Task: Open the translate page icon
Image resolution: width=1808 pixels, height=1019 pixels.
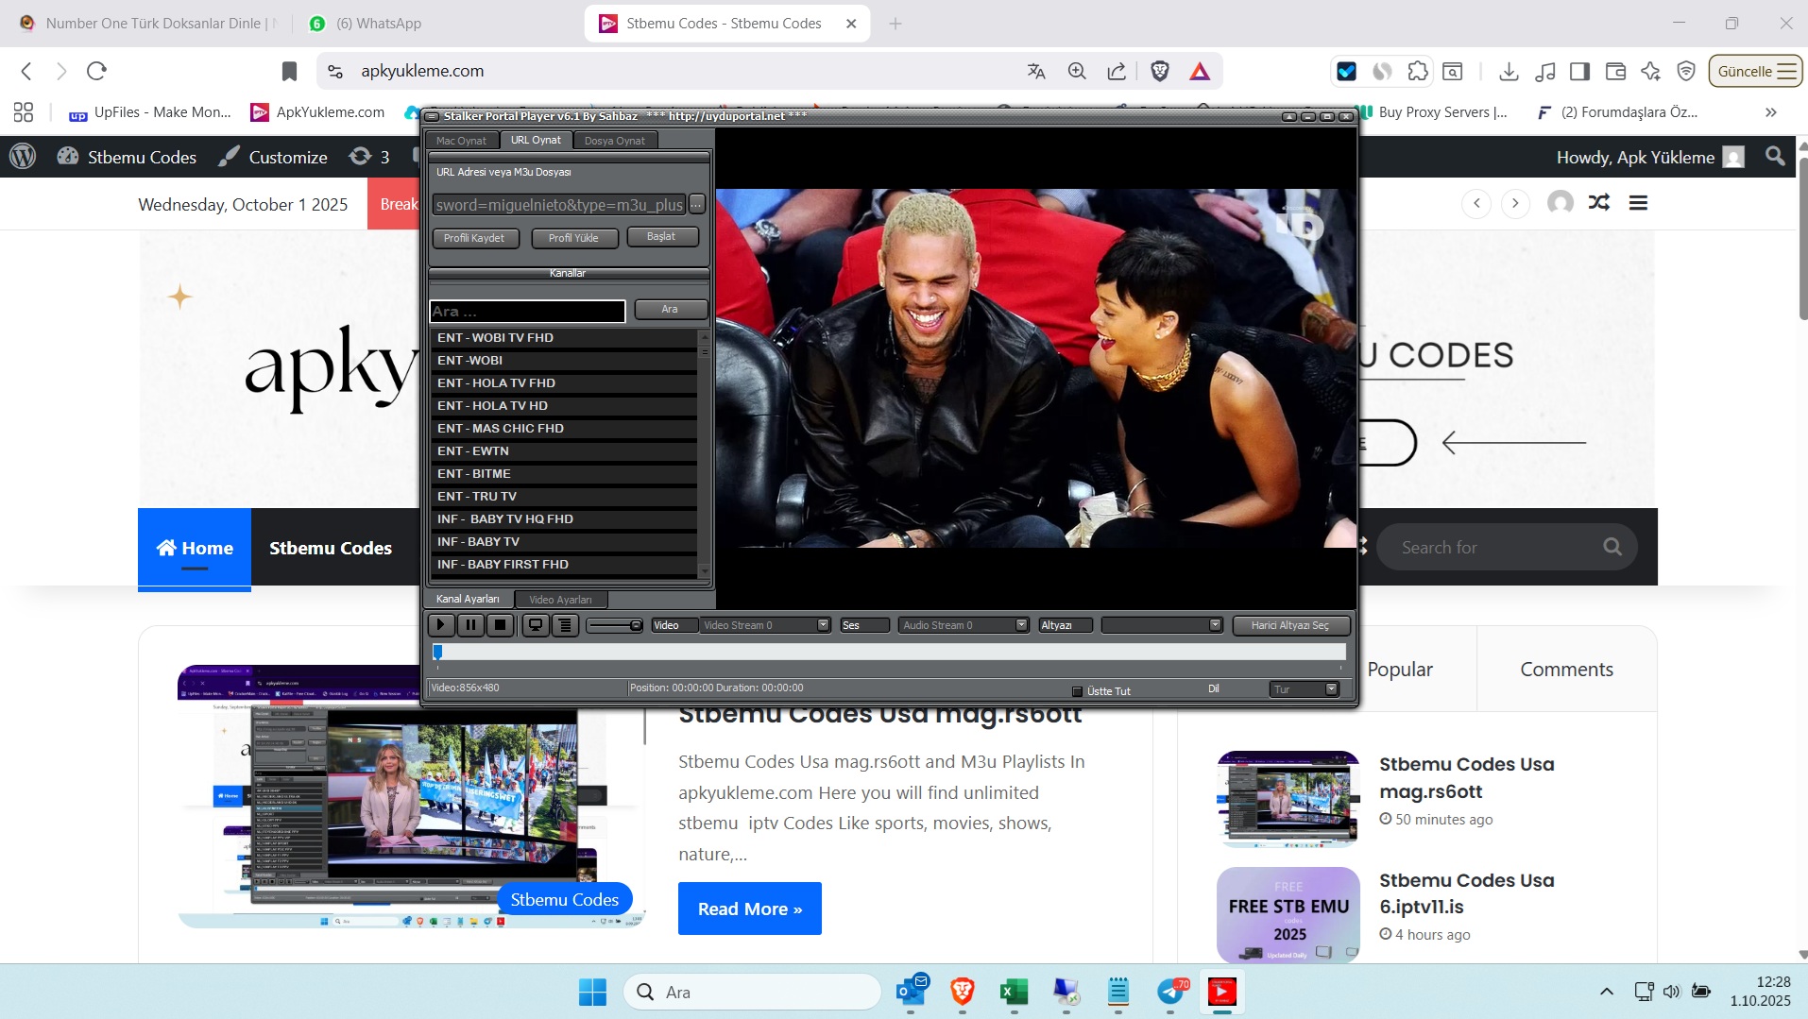Action: coord(1036,71)
